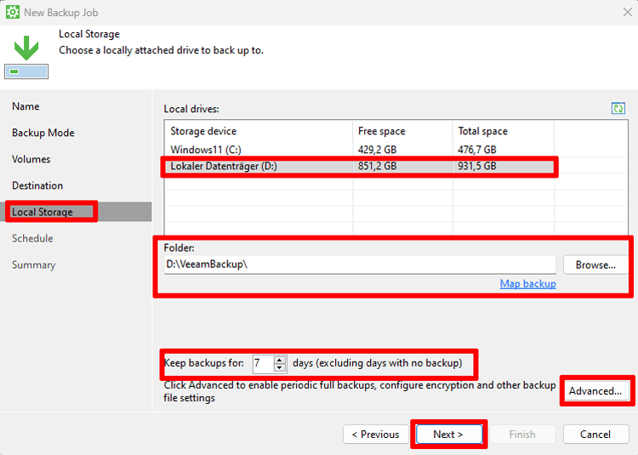
Task: Follow the Map backup link
Action: 527,283
